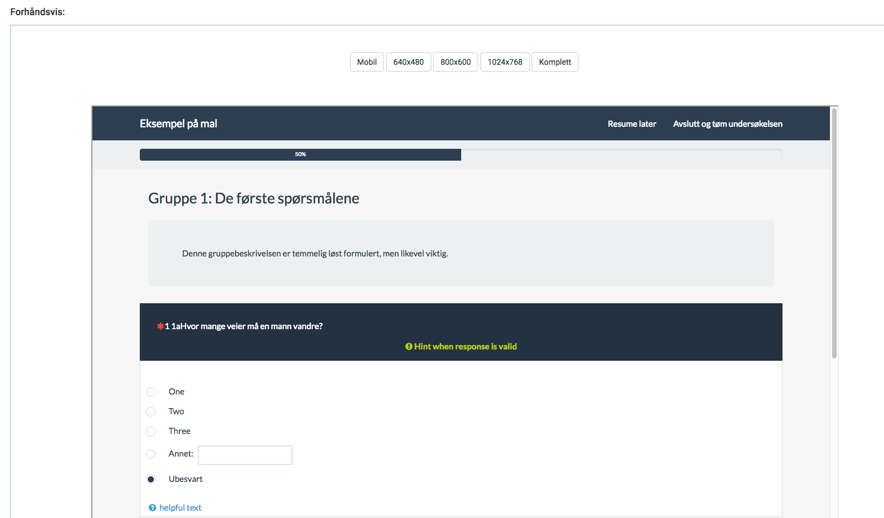Choose the 1024x768 preview size

point(505,62)
